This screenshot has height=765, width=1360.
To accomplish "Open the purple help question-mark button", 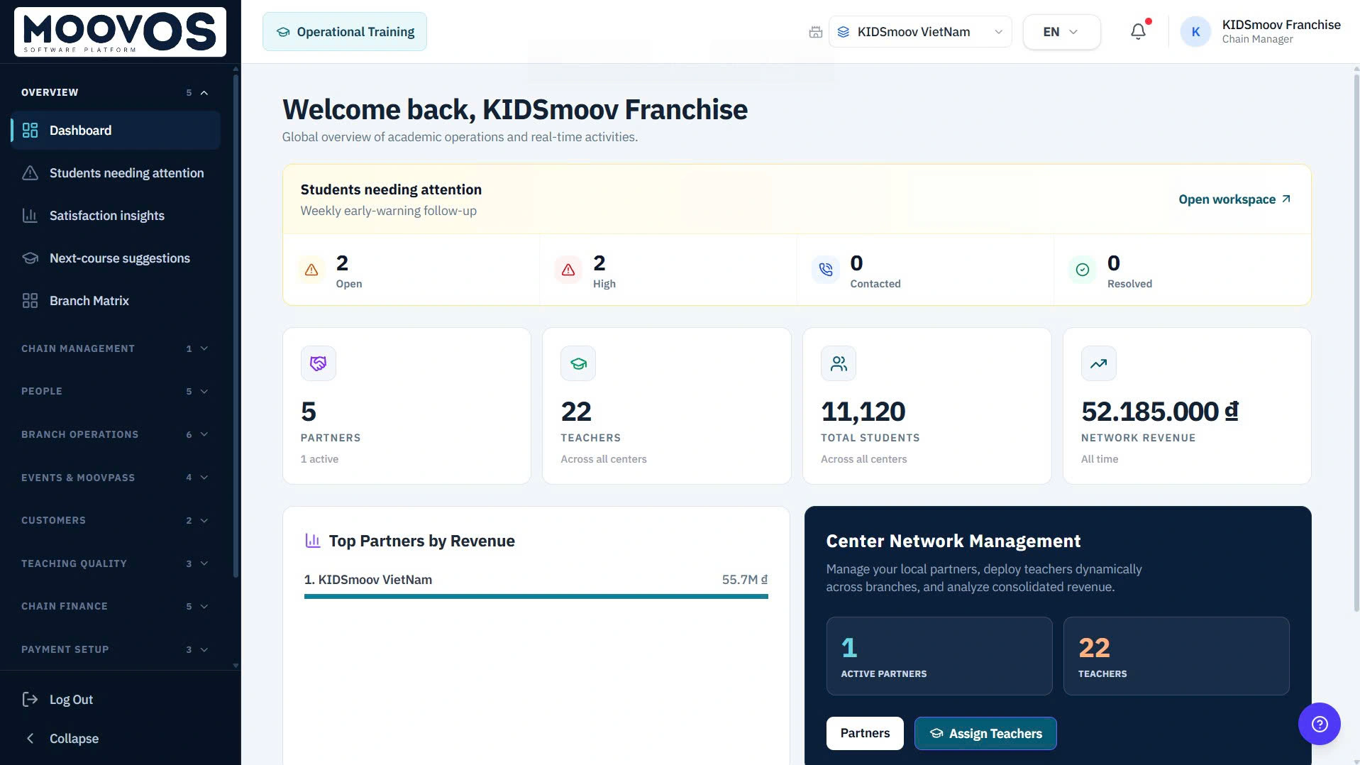I will [1319, 723].
